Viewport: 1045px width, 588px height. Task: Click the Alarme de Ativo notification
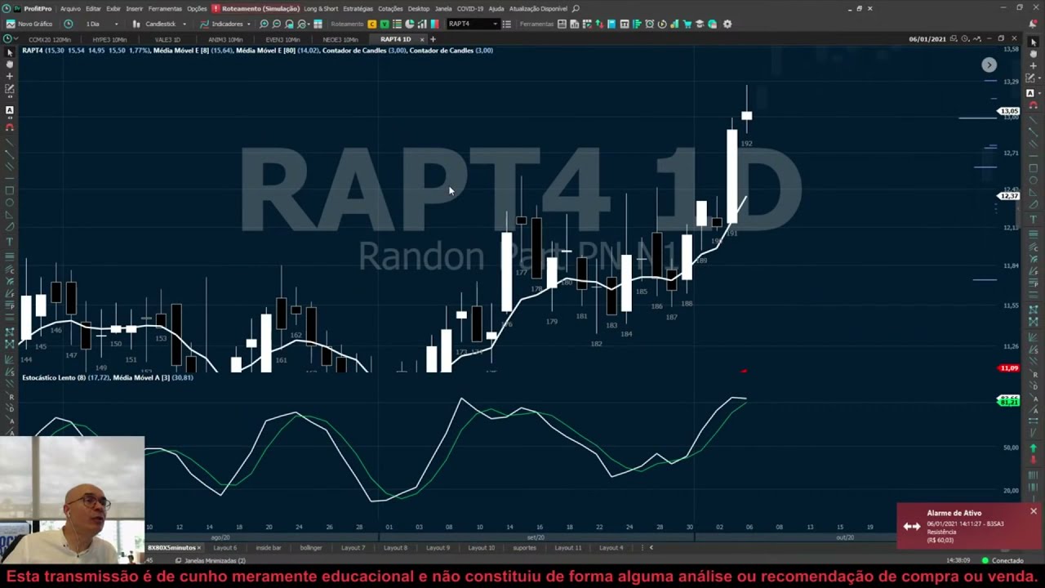[969, 527]
